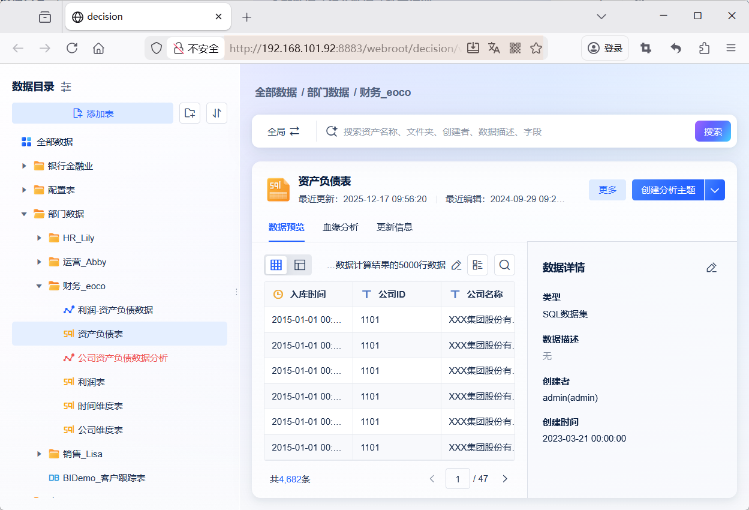The height and width of the screenshot is (510, 749).
Task: Click the table search magnifier icon
Action: (504, 265)
